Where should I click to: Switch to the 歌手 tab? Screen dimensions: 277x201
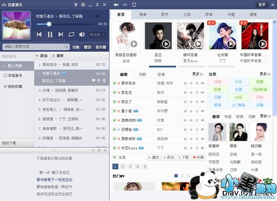(165, 14)
